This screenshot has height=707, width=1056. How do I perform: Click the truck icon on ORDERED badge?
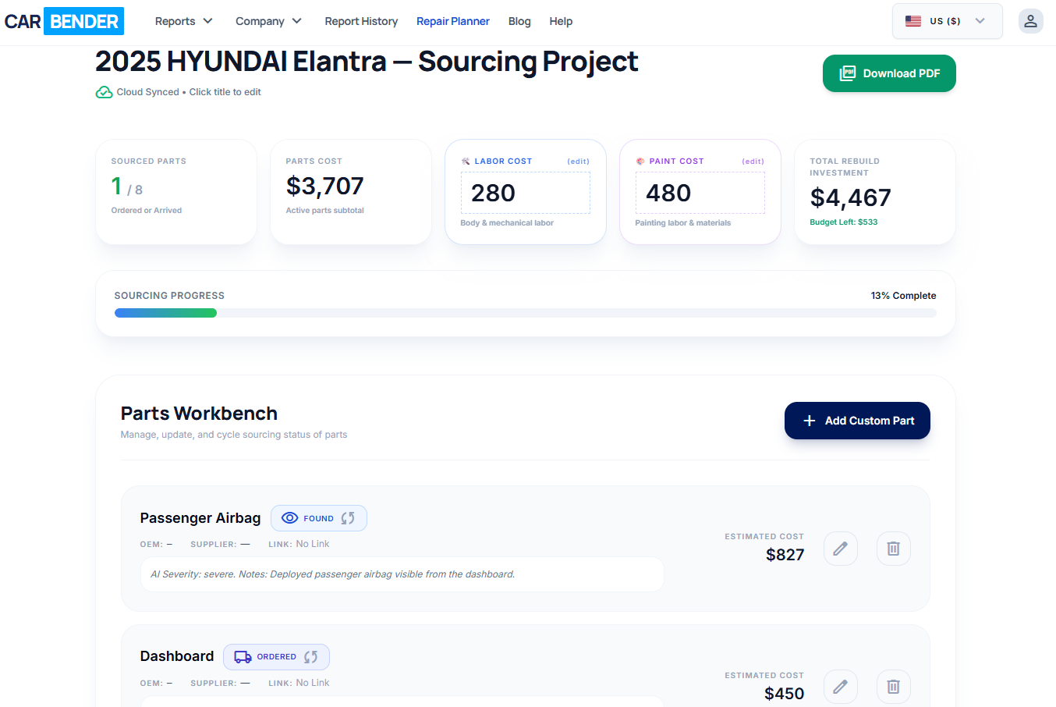coord(243,657)
